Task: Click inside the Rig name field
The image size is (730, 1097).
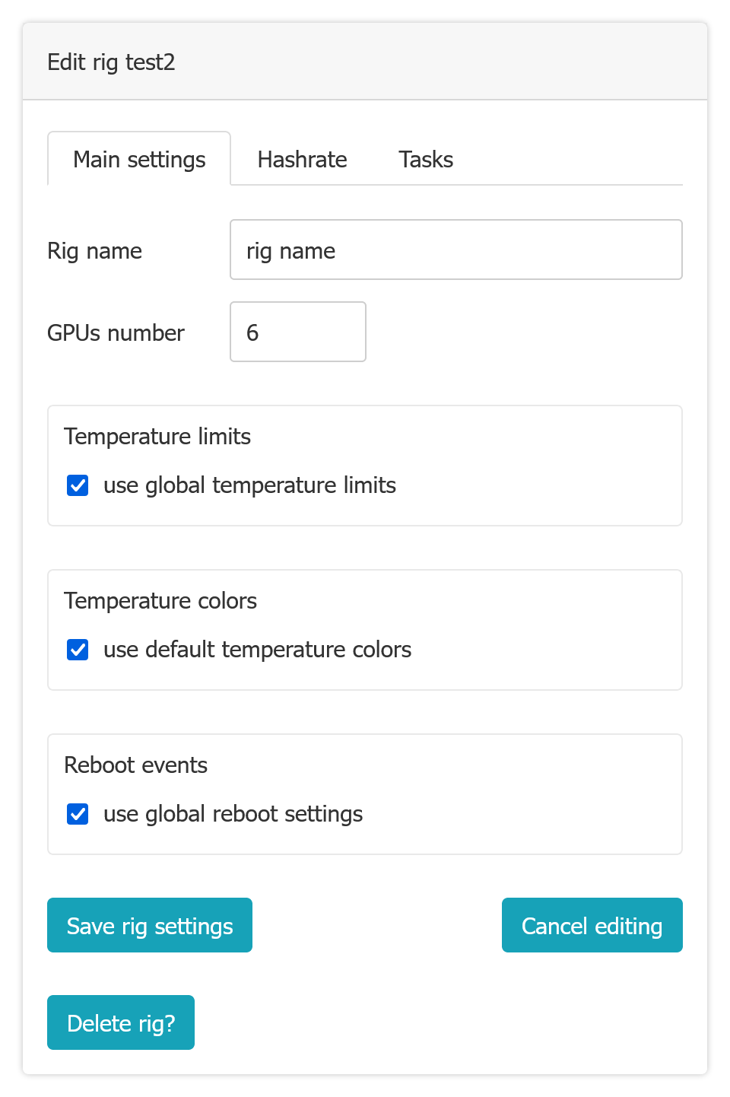Action: point(455,250)
